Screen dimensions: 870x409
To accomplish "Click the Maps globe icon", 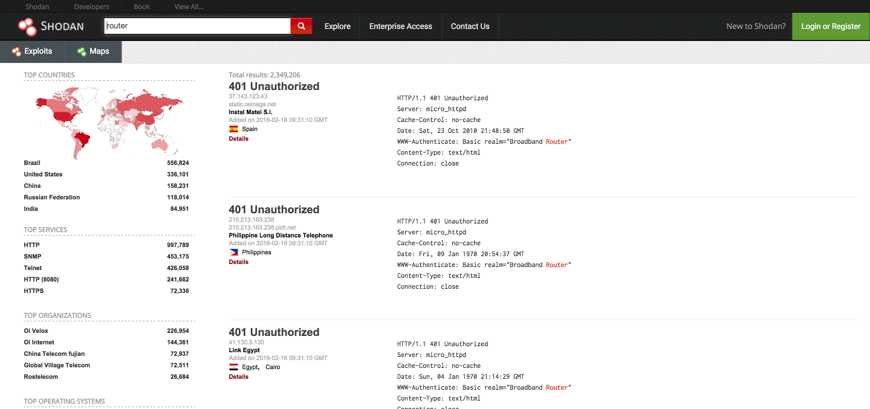I will point(82,51).
